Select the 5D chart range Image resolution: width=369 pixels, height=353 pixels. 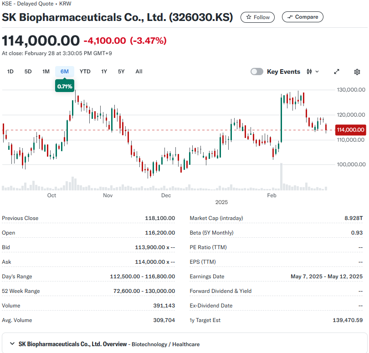point(28,72)
